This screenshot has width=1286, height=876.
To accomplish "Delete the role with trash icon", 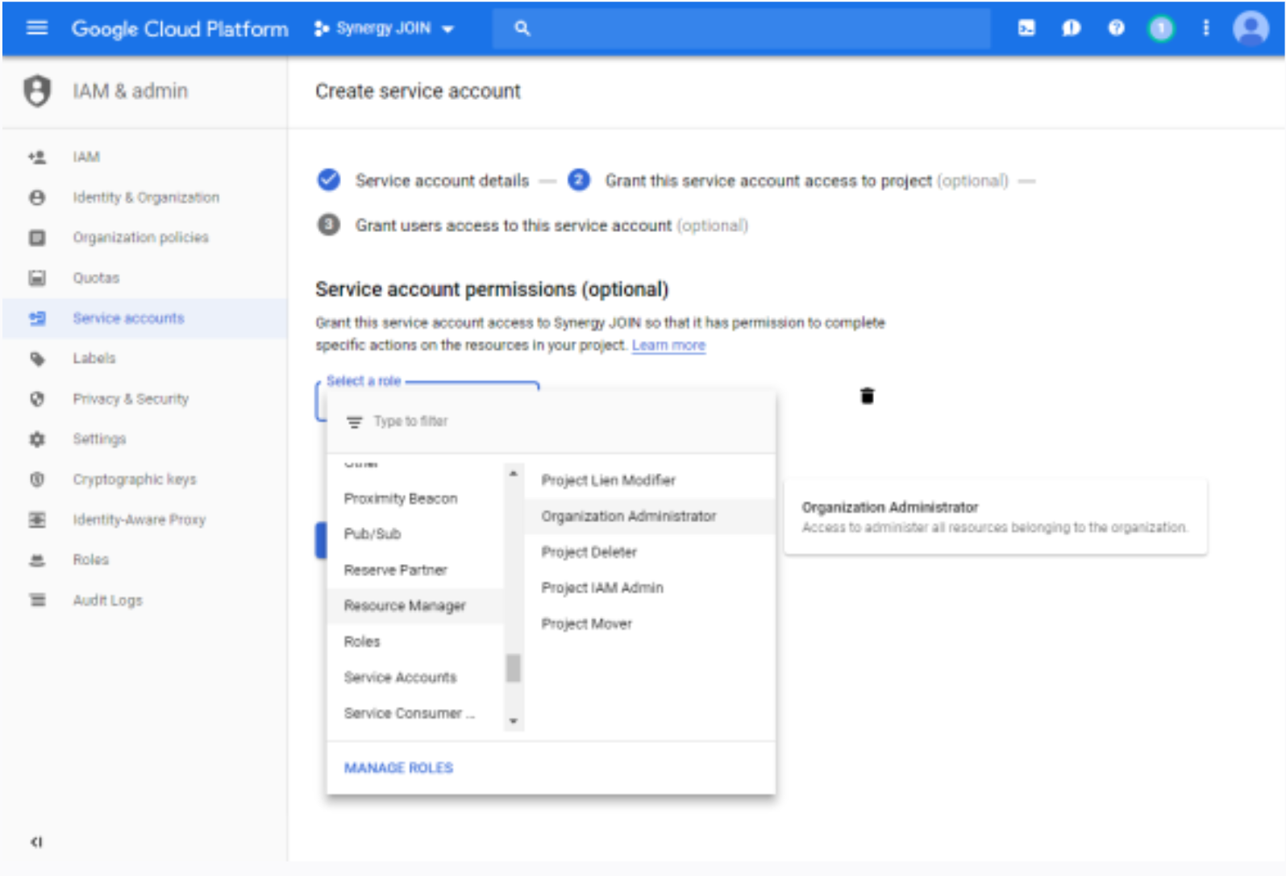I will (x=867, y=396).
